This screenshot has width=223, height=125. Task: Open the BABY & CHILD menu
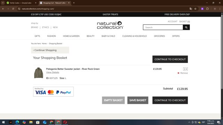click(x=108, y=36)
